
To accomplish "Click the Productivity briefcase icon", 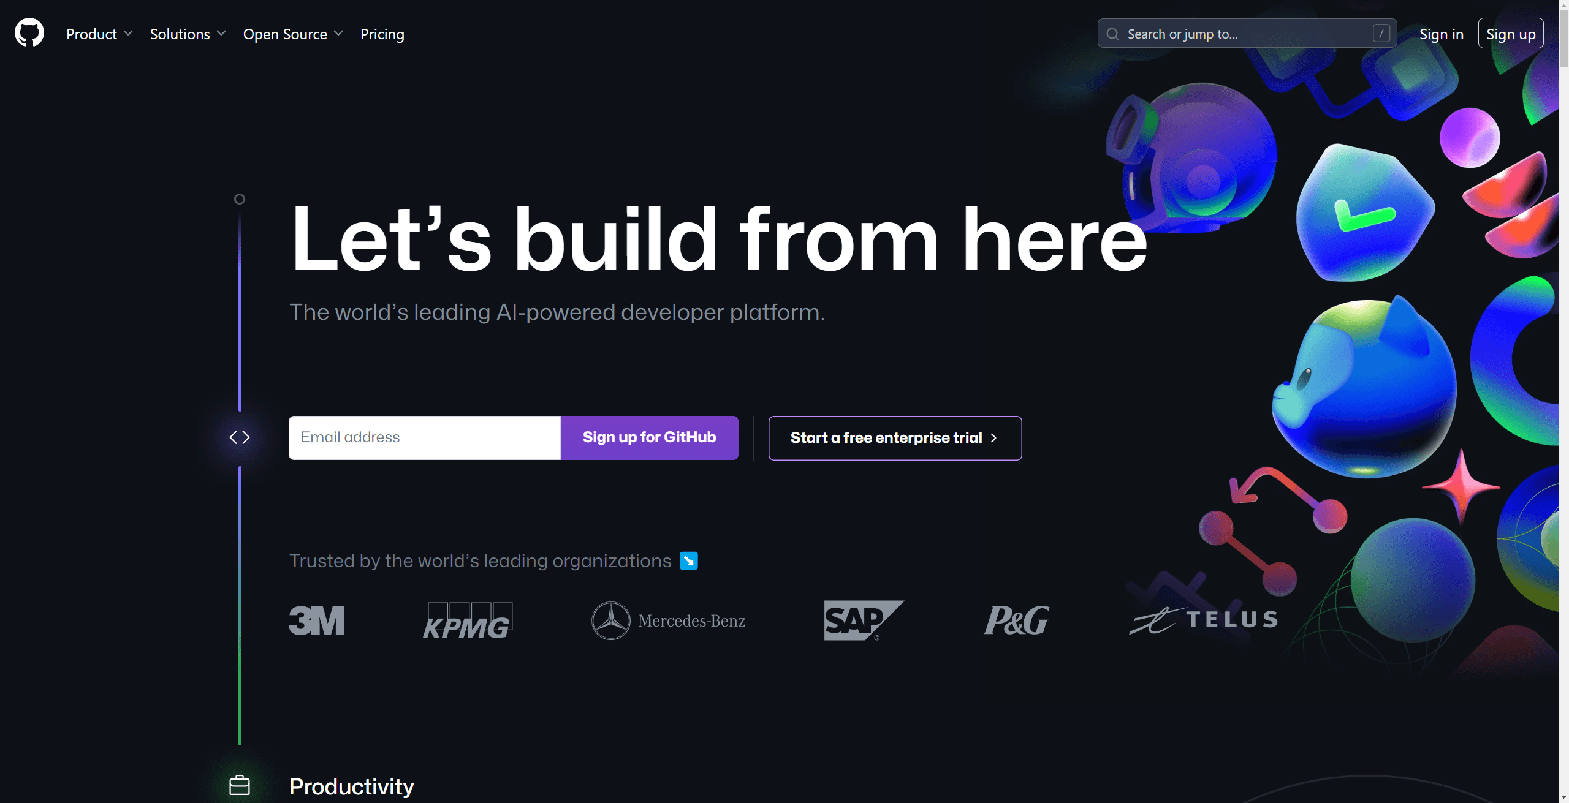I will [239, 785].
